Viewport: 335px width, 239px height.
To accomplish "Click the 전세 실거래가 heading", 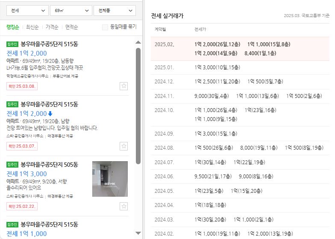I will (x=167, y=16).
